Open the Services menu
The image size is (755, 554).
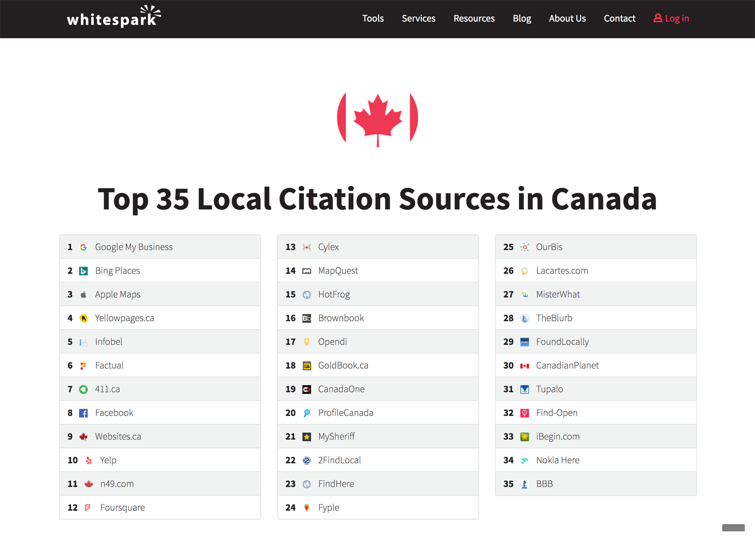click(418, 19)
